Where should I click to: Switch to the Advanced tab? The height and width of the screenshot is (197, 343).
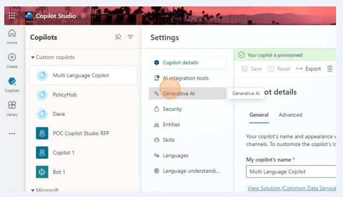290,115
